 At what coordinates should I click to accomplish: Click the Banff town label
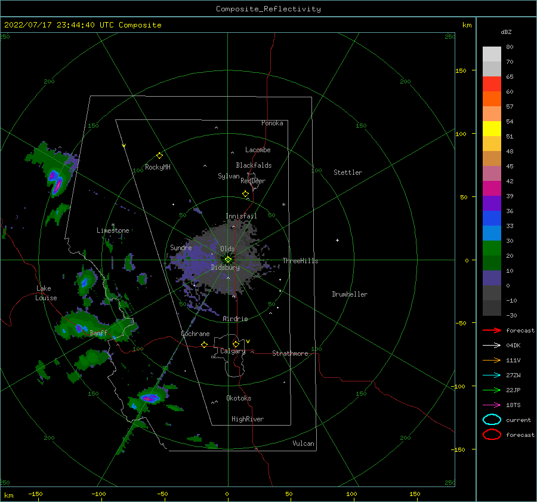(98, 333)
